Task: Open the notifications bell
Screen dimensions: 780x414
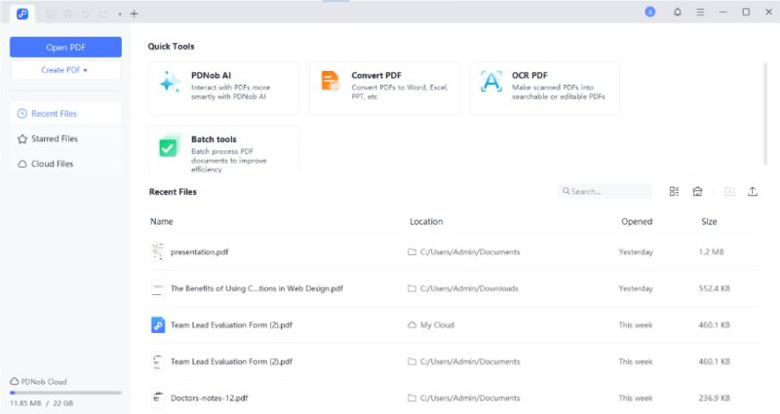Action: point(678,13)
